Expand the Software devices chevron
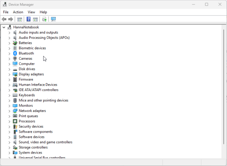227x166 pixels. coord(10,137)
